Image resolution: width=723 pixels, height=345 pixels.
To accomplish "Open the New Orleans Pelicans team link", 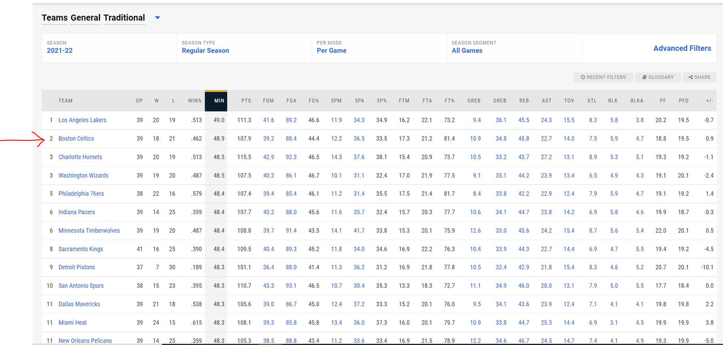I will coord(85,341).
